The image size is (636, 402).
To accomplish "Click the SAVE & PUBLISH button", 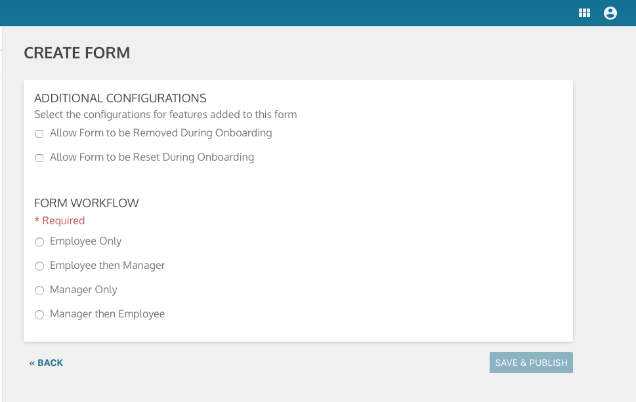I will (x=530, y=362).
